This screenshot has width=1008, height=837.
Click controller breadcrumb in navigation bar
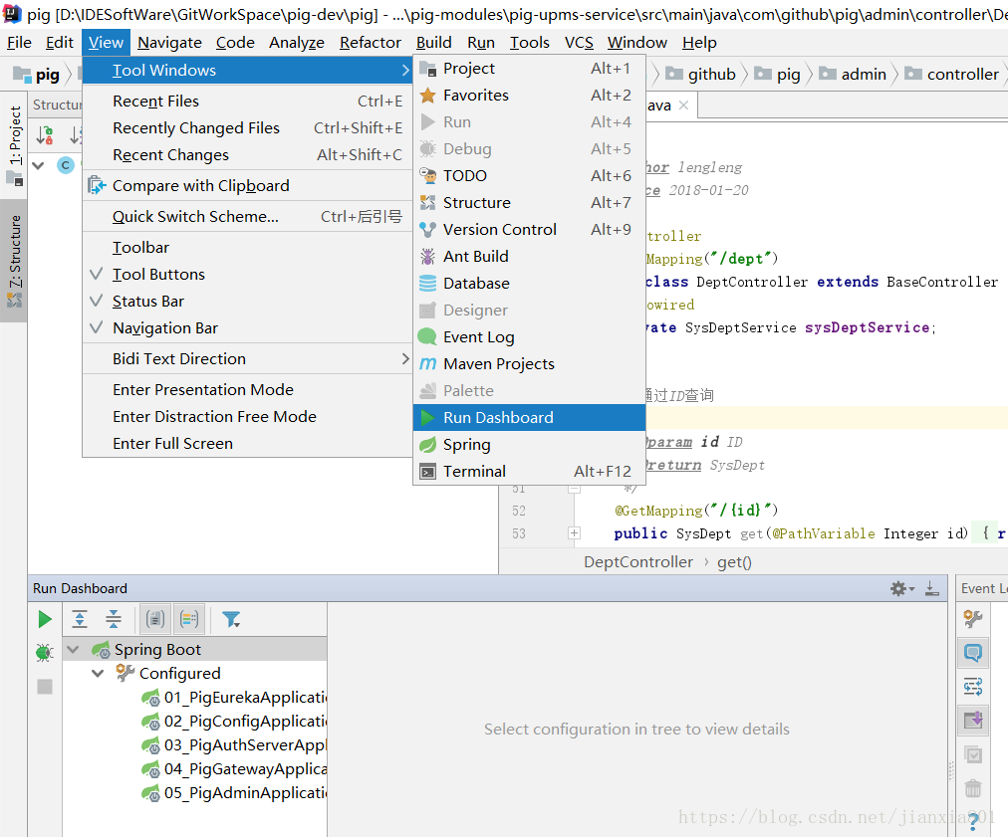pyautogui.click(x=952, y=75)
